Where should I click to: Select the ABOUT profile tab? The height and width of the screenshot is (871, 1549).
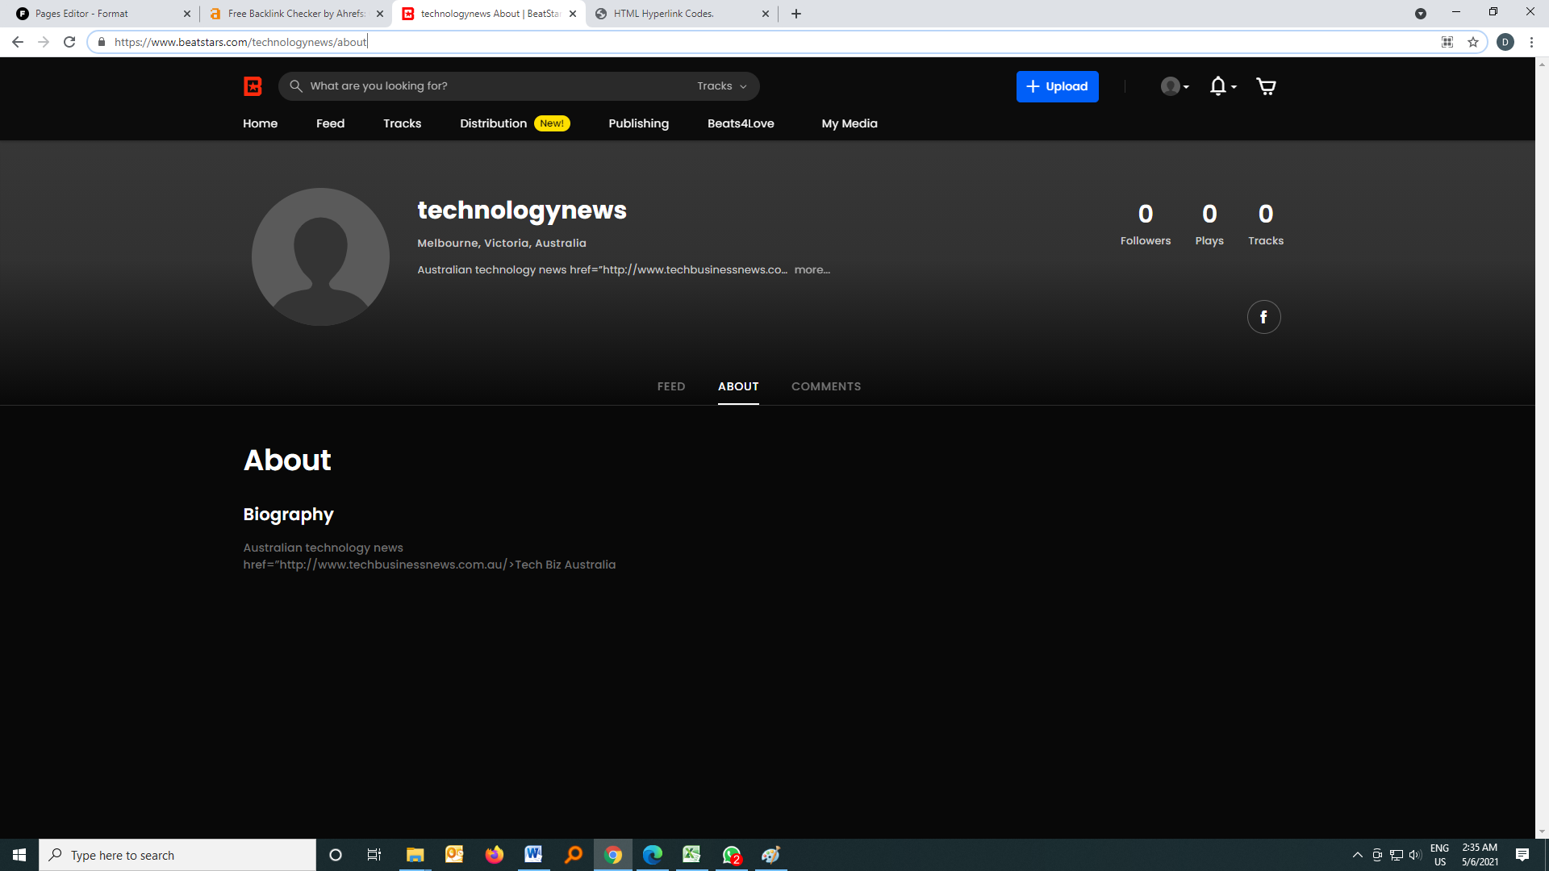click(738, 386)
